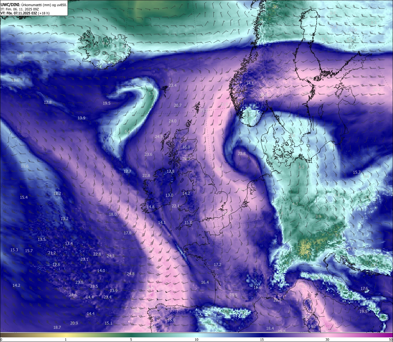Screen dimensions: 393x342
Task: Click the '15.1' value label
Action: pyautogui.click(x=108, y=323)
